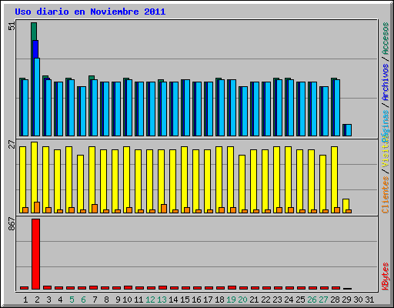Viewport: 394px width, 308px height.
Task: Click day label "2" on the x-axis
Action: point(37,300)
